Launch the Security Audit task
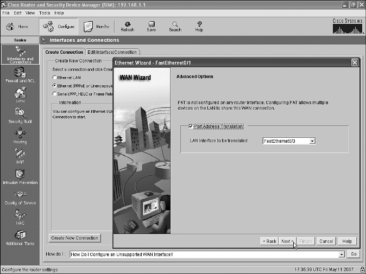Viewport: 366px width, 274px height. point(20,116)
